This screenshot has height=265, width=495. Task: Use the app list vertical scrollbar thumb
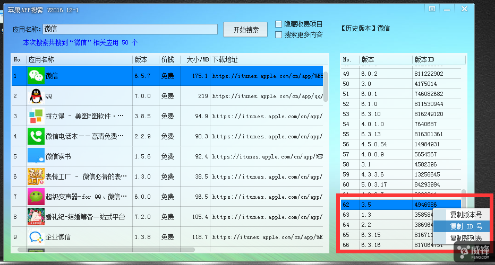tap(326, 86)
